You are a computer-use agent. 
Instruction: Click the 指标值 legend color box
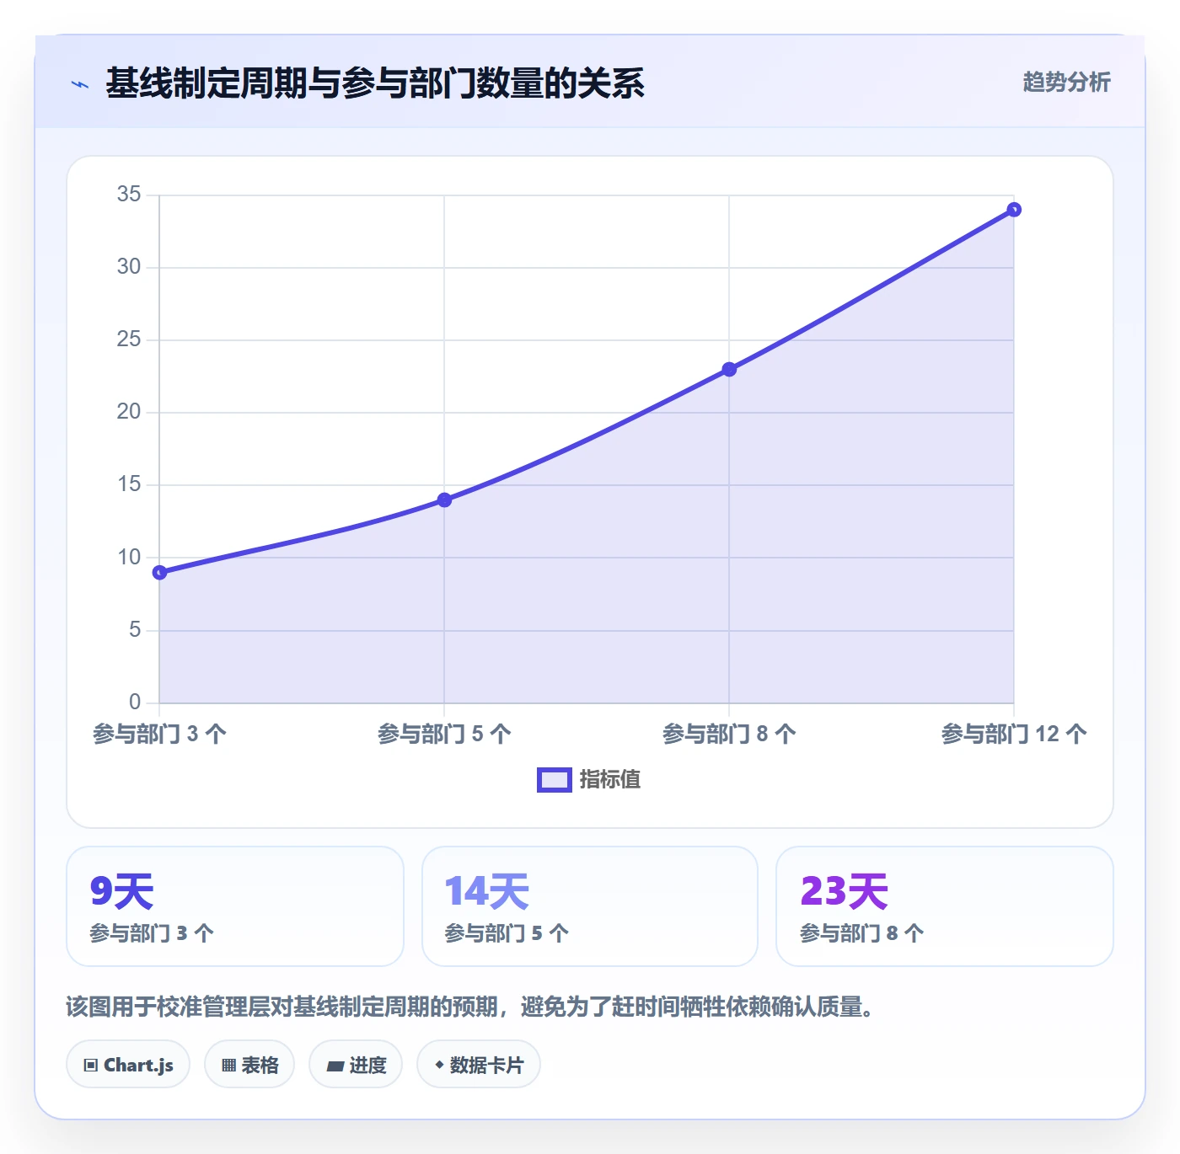click(x=555, y=780)
